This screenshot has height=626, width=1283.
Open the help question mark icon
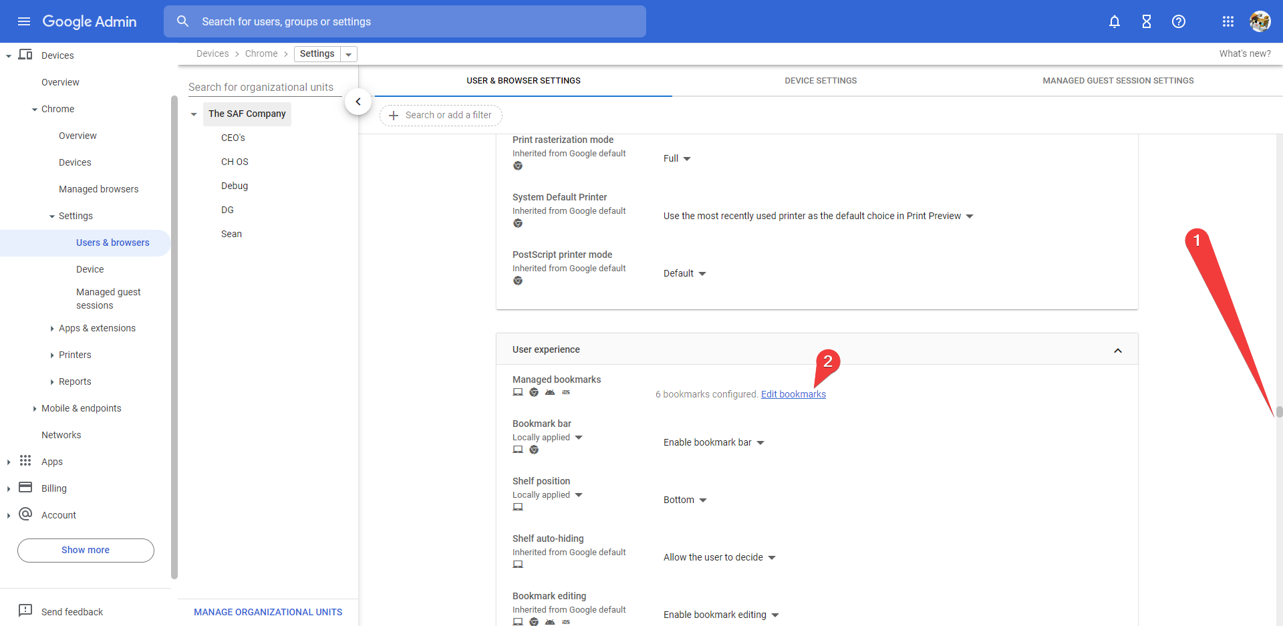click(x=1179, y=21)
